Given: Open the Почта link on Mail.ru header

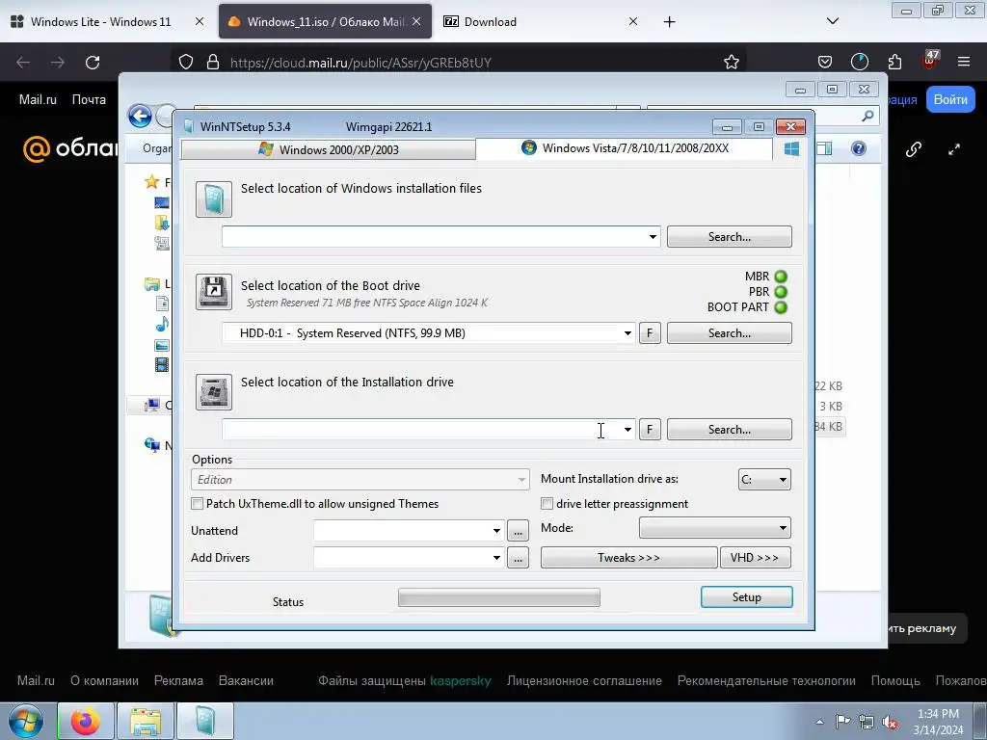Looking at the screenshot, I should click(89, 99).
